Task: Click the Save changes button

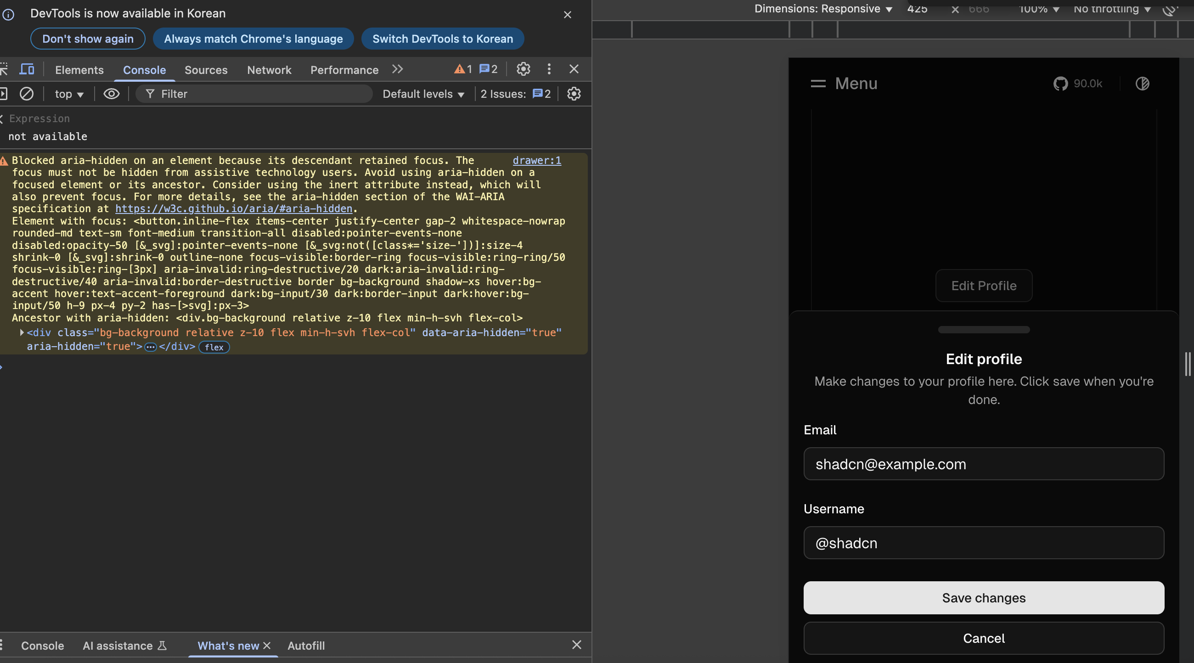Action: (984, 598)
